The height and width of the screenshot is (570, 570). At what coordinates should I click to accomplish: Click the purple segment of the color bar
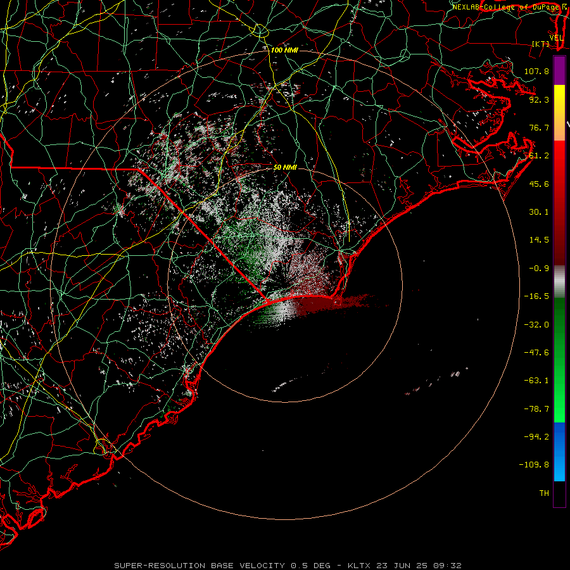(x=559, y=71)
